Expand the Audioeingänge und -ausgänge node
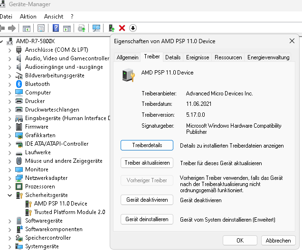 tap(10, 67)
